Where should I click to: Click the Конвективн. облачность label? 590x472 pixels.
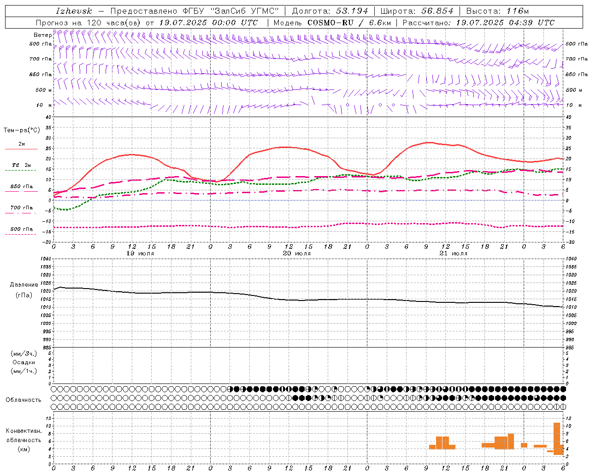(x=24, y=436)
